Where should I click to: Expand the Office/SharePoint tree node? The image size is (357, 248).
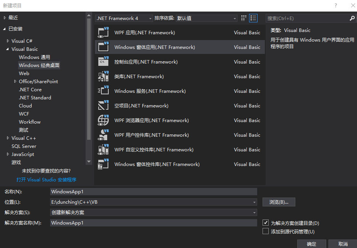click(15, 82)
